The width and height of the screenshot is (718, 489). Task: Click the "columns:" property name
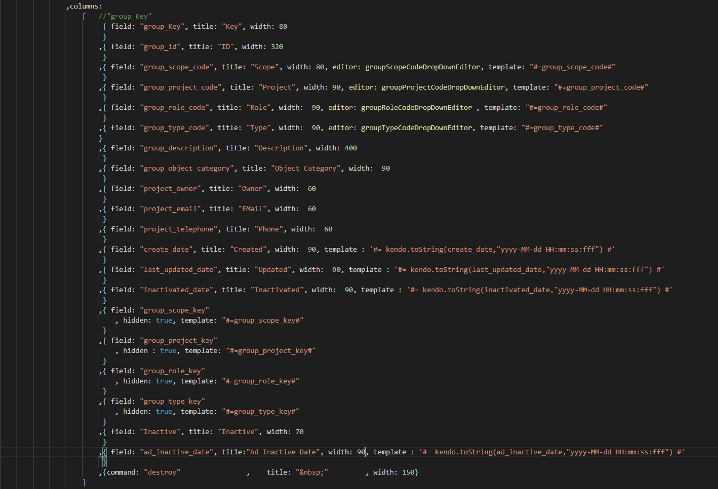pyautogui.click(x=85, y=6)
